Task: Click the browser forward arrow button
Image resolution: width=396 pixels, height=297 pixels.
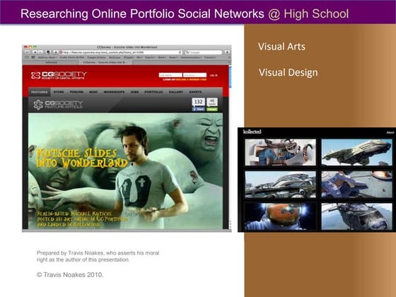Action: pos(40,52)
